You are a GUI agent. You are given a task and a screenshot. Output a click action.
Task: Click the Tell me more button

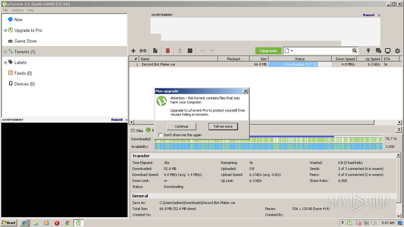[223, 126]
